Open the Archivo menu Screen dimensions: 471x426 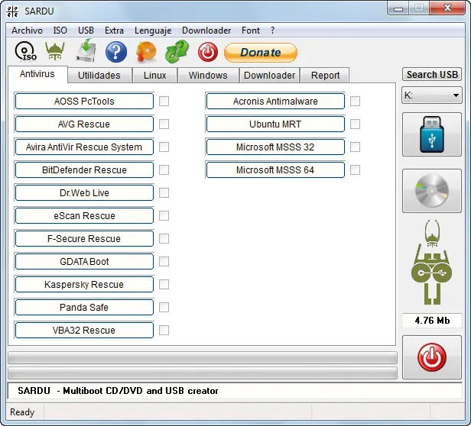[x=27, y=31]
